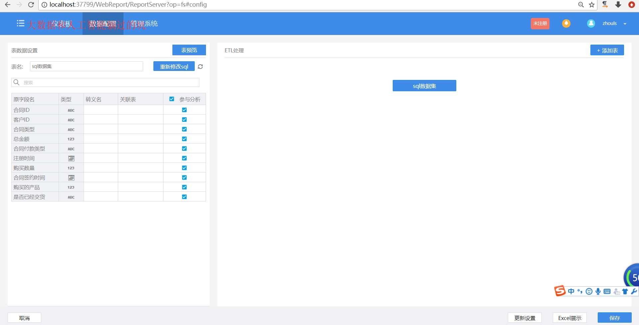
Task: Toggle the 参与分析 select-all header checkbox
Action: pyautogui.click(x=172, y=99)
